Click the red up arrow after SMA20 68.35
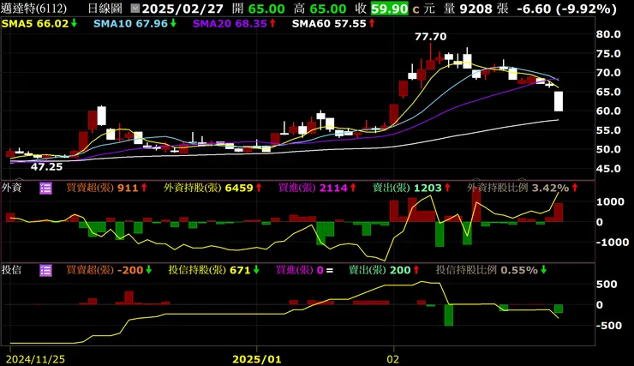This screenshot has height=366, width=634. (x=272, y=23)
